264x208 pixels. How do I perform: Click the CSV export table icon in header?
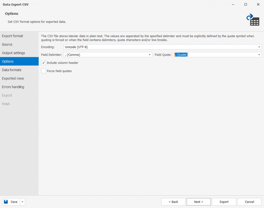tap(253, 20)
